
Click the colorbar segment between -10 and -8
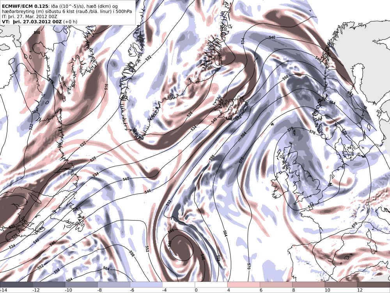tap(82, 284)
